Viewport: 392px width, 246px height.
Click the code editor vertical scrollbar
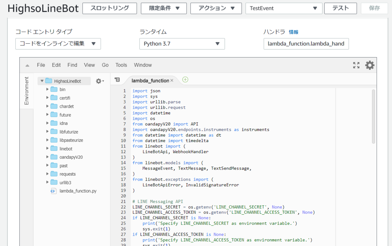[373, 116]
